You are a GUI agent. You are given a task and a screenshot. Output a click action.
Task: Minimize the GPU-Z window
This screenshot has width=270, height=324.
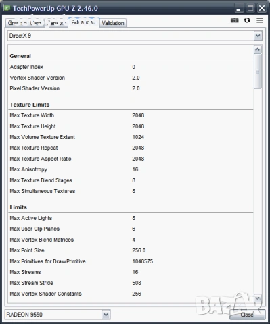tap(238, 8)
